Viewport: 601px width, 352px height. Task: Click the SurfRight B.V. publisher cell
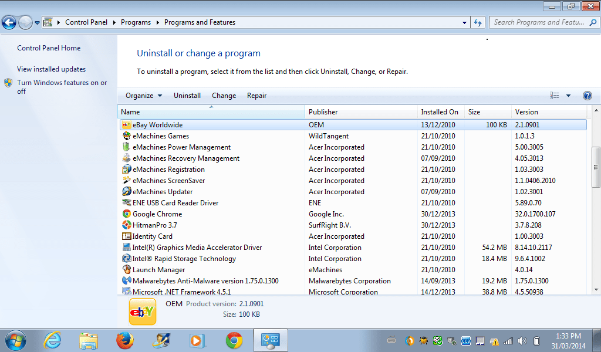pyautogui.click(x=330, y=225)
